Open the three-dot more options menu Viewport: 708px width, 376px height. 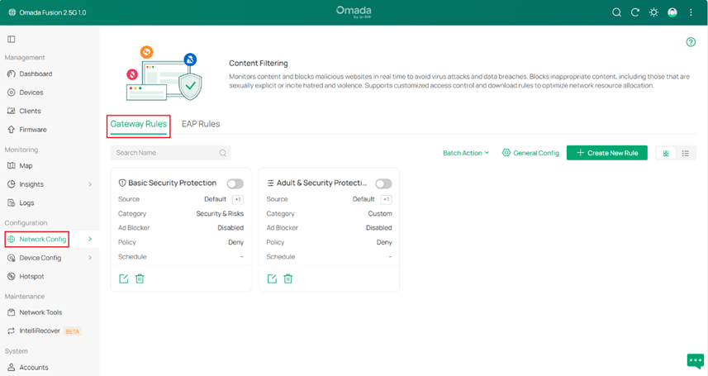pos(691,12)
